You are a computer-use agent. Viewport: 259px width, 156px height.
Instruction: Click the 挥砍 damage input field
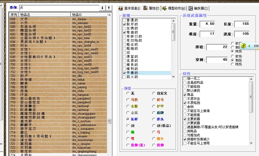(217, 47)
